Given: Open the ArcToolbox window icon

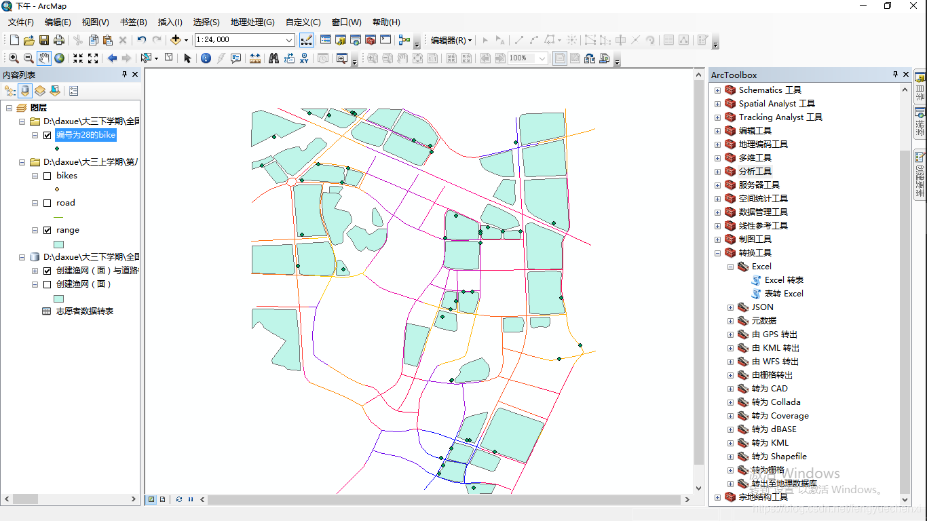Looking at the screenshot, I should click(371, 40).
